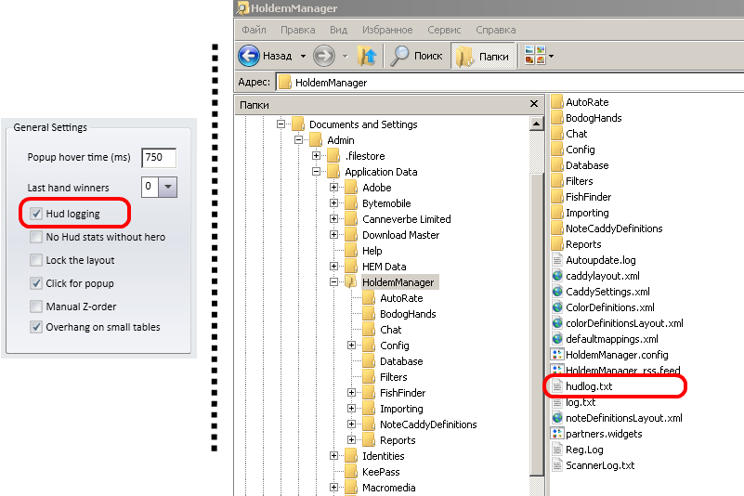Click the Database folder icon in file list

coord(557,165)
